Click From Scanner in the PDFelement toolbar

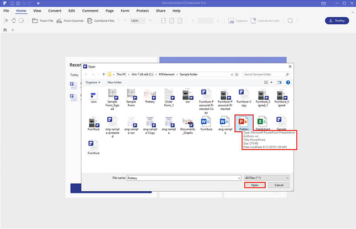70,20
